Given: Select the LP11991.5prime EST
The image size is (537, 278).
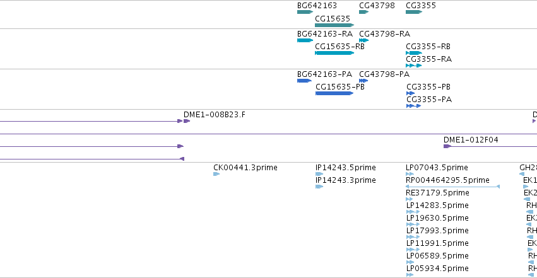Looking at the screenshot, I should coord(413,250).
